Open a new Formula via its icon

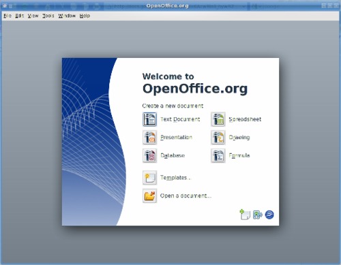click(218, 155)
